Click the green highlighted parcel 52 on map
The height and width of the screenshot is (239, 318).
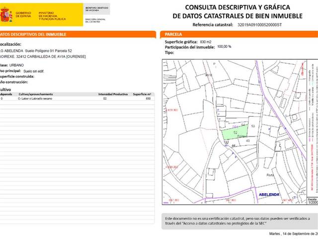pos(235,132)
